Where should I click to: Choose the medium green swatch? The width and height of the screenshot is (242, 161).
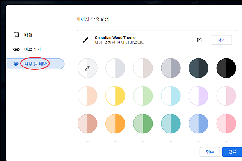tap(143, 124)
